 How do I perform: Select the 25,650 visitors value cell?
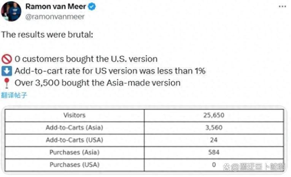[x=214, y=115]
